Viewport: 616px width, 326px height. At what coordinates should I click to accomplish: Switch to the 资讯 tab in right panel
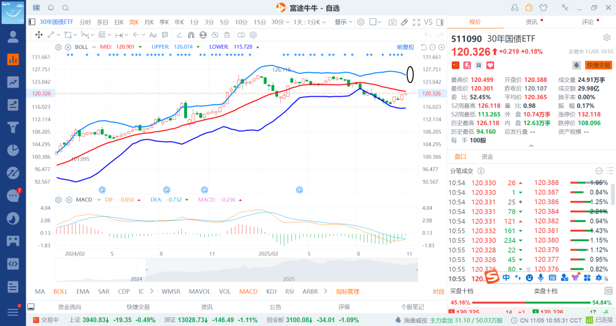click(532, 22)
